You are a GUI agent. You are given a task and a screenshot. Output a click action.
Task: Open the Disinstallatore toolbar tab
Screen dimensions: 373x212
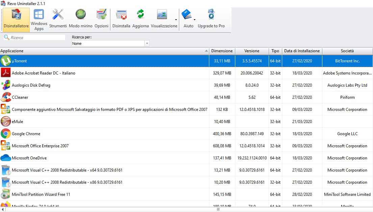pos(16,20)
